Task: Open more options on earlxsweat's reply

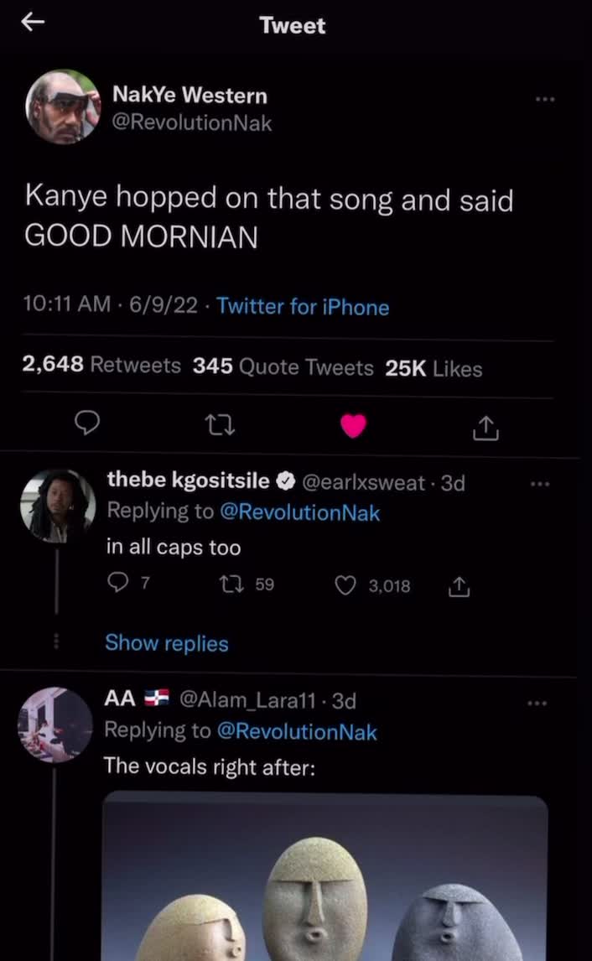Action: 539,484
